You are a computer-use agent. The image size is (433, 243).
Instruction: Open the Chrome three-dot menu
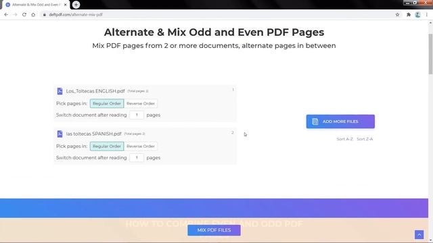coord(427,15)
